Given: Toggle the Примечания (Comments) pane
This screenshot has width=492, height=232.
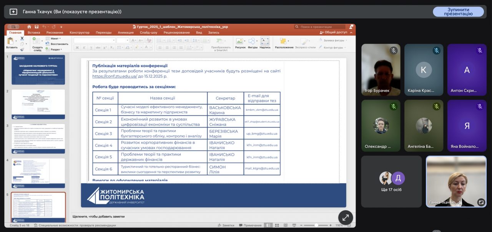Looking at the screenshot, I should tap(250, 225).
